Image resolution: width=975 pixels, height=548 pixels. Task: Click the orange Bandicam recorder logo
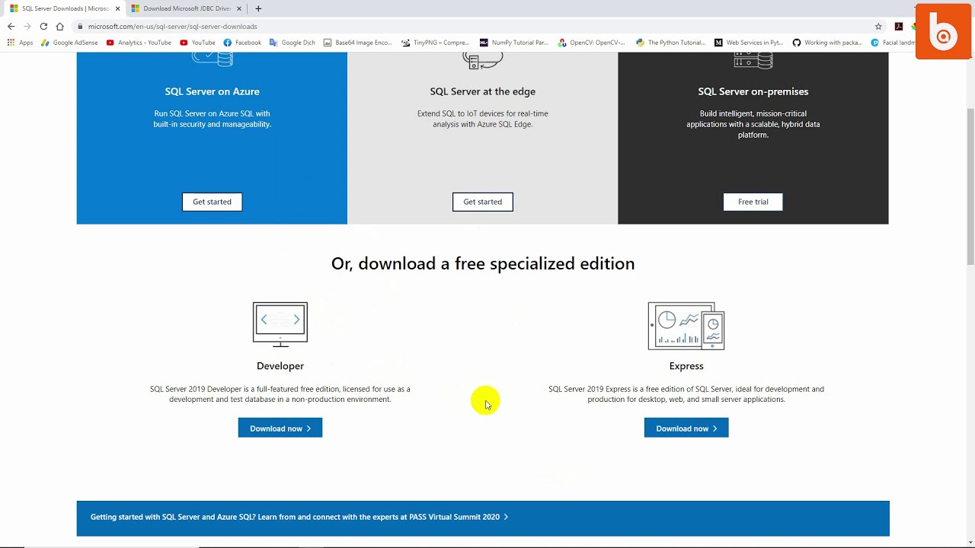tap(943, 32)
